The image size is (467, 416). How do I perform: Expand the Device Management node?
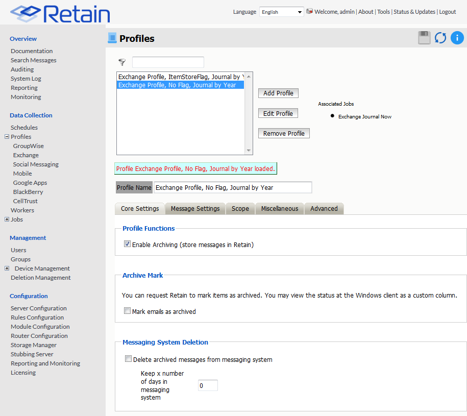7,268
